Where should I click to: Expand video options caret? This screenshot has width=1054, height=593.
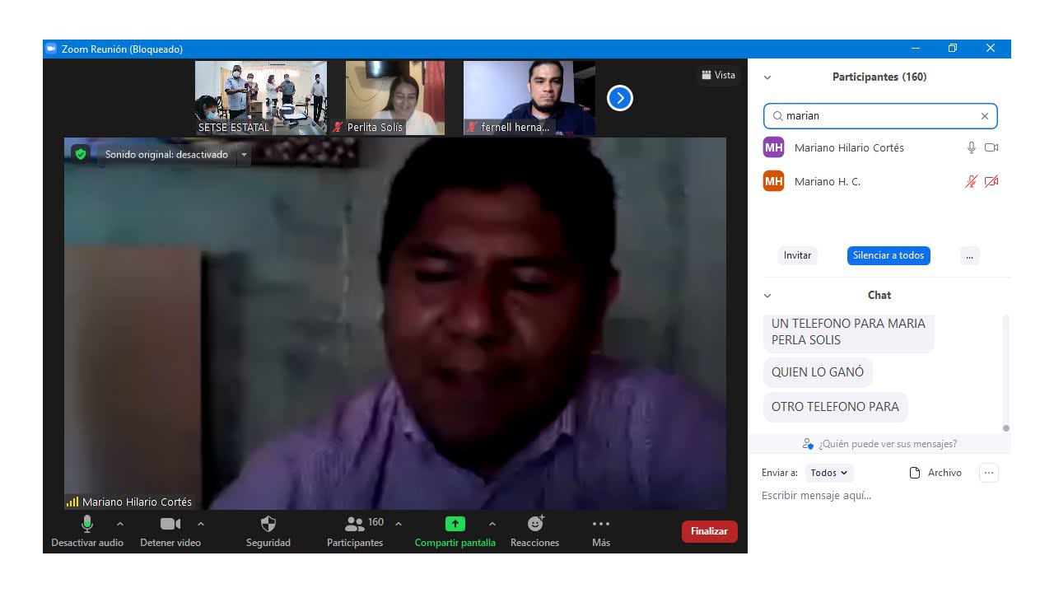(201, 524)
